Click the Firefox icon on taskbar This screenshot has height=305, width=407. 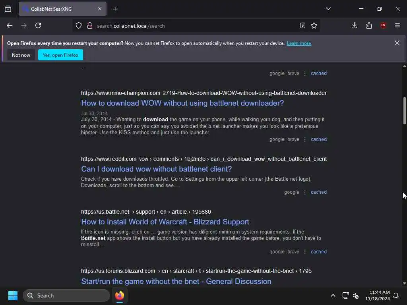click(x=120, y=295)
